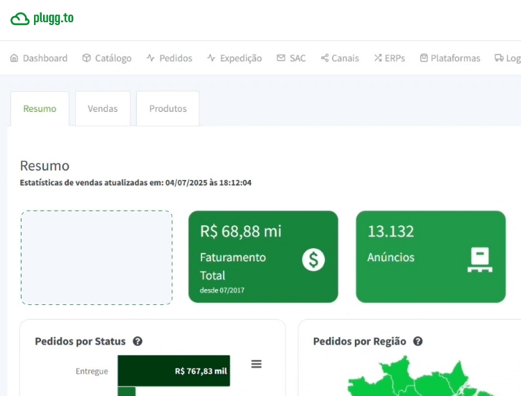Click the Plataformas bag icon
Image resolution: width=521 pixels, height=396 pixels.
[424, 58]
